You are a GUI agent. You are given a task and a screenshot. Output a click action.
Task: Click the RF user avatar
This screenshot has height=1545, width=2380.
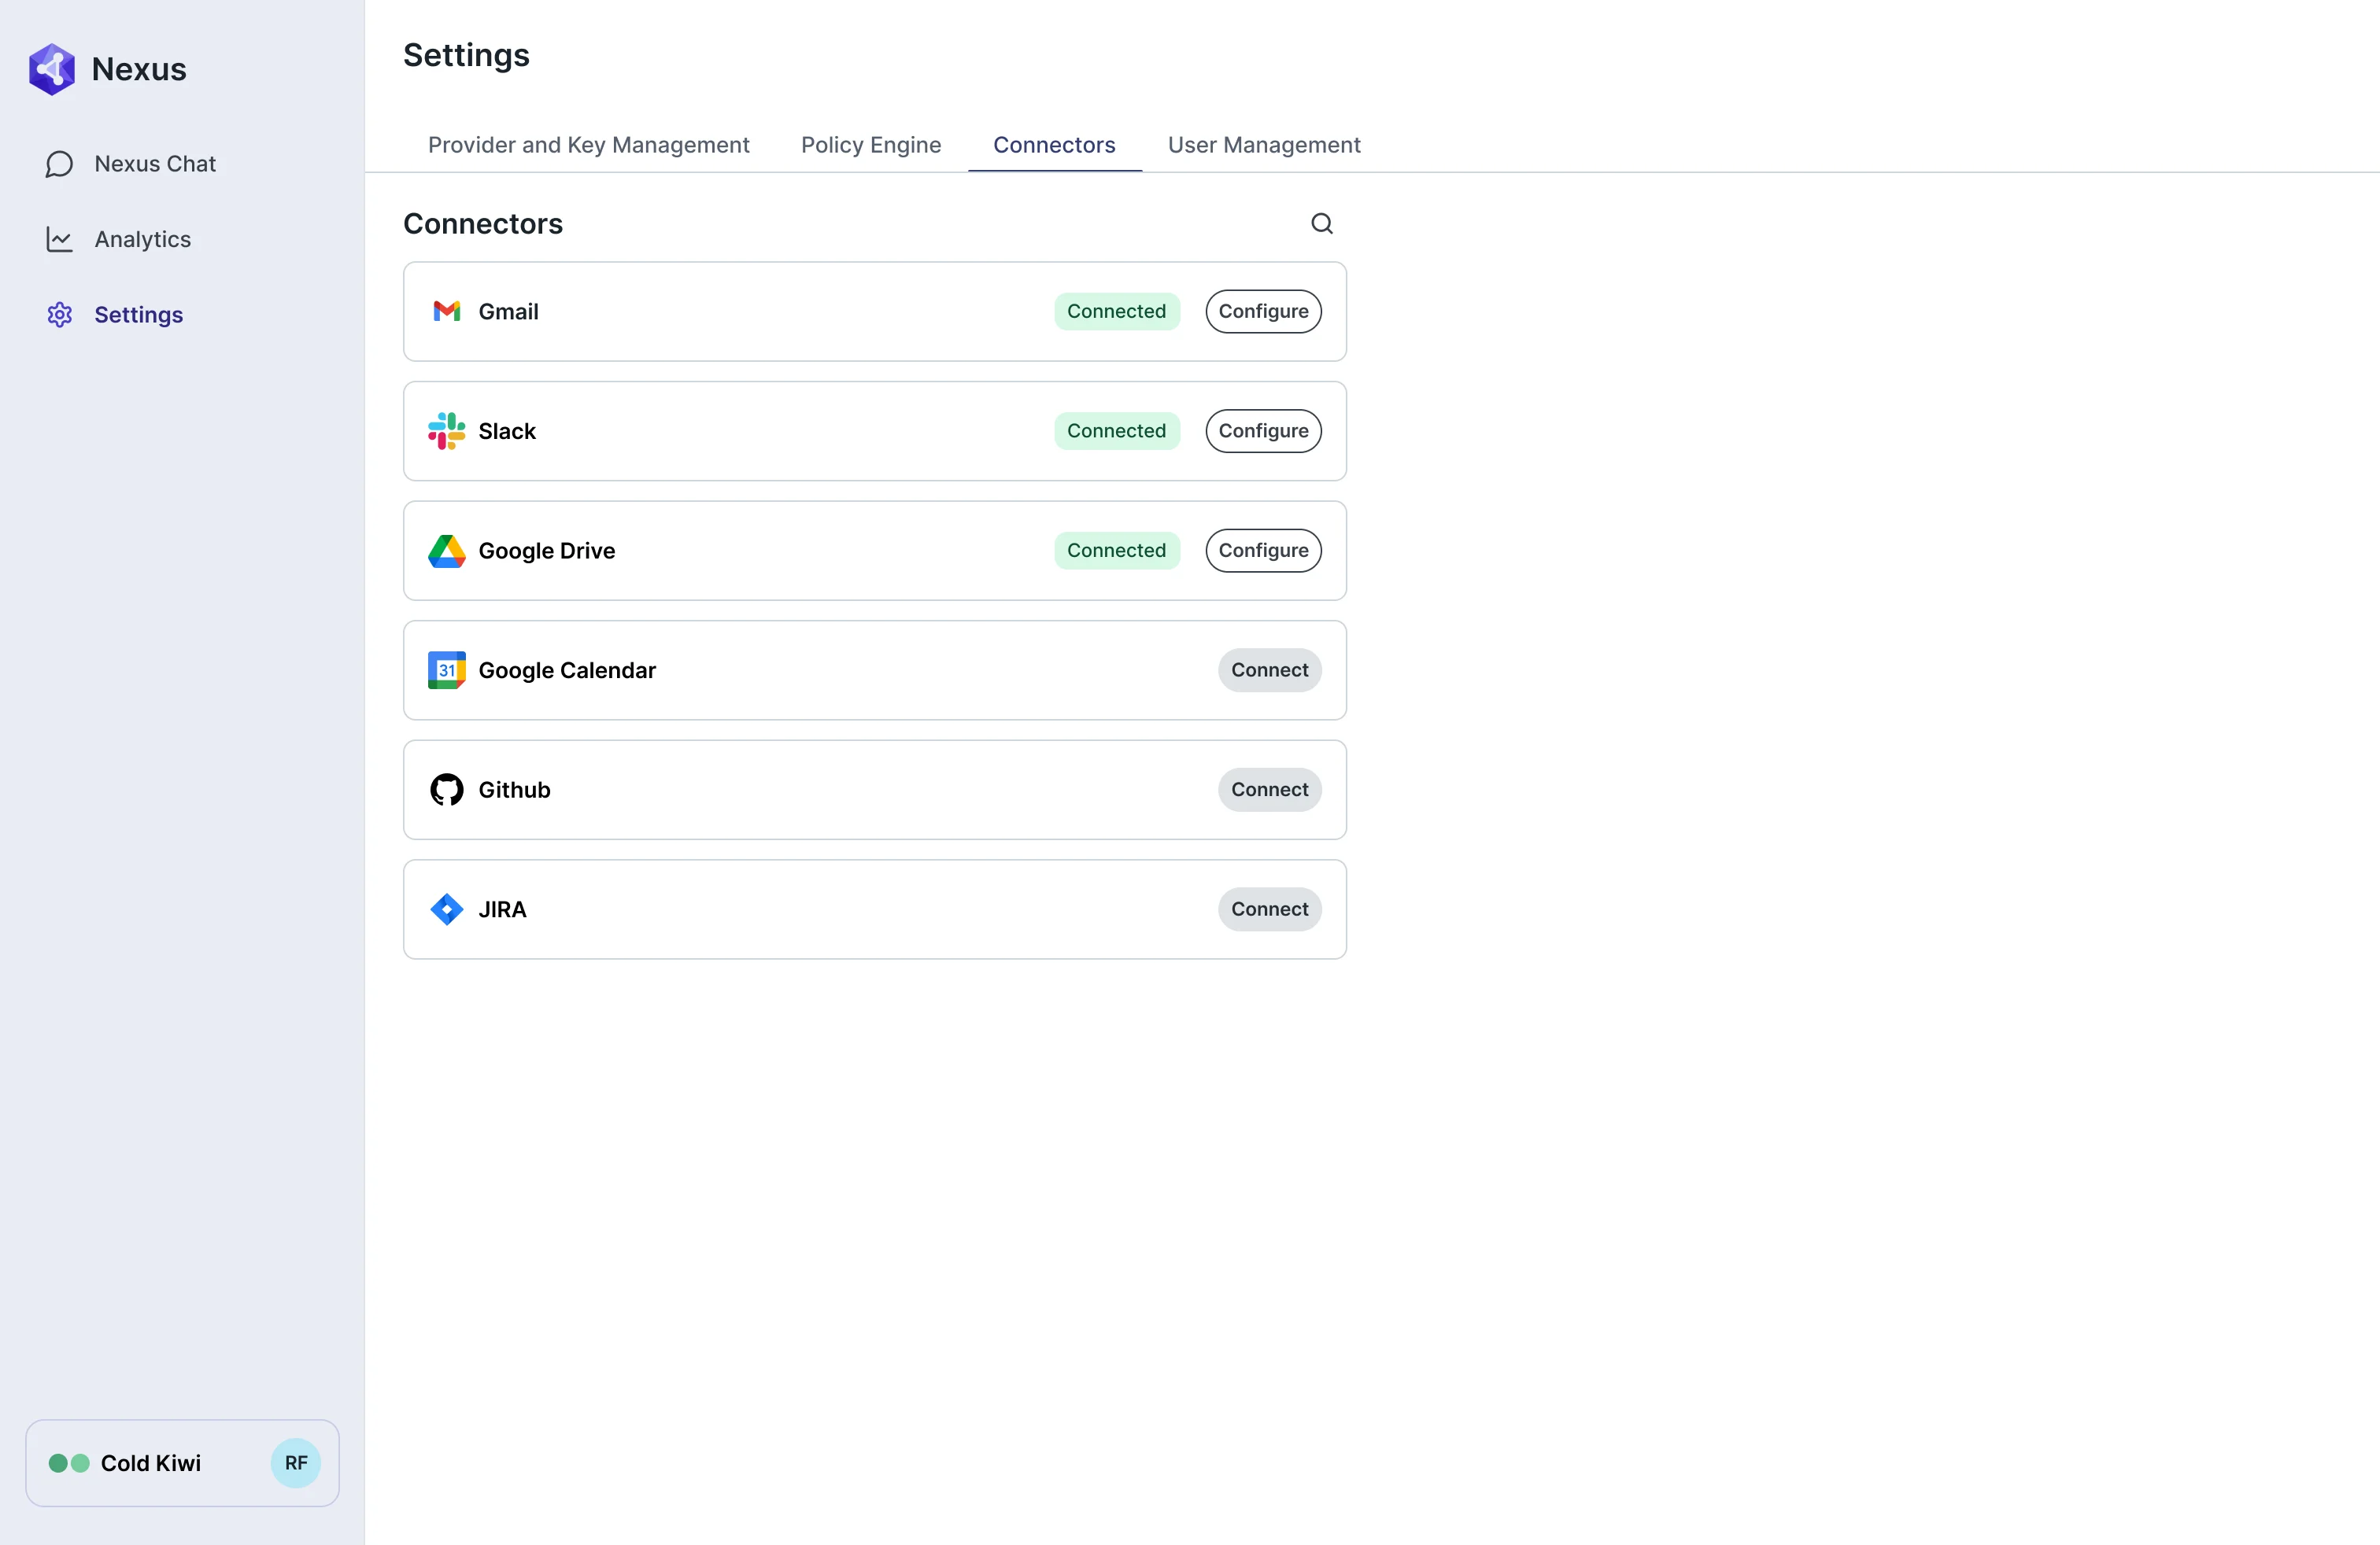[x=296, y=1463]
